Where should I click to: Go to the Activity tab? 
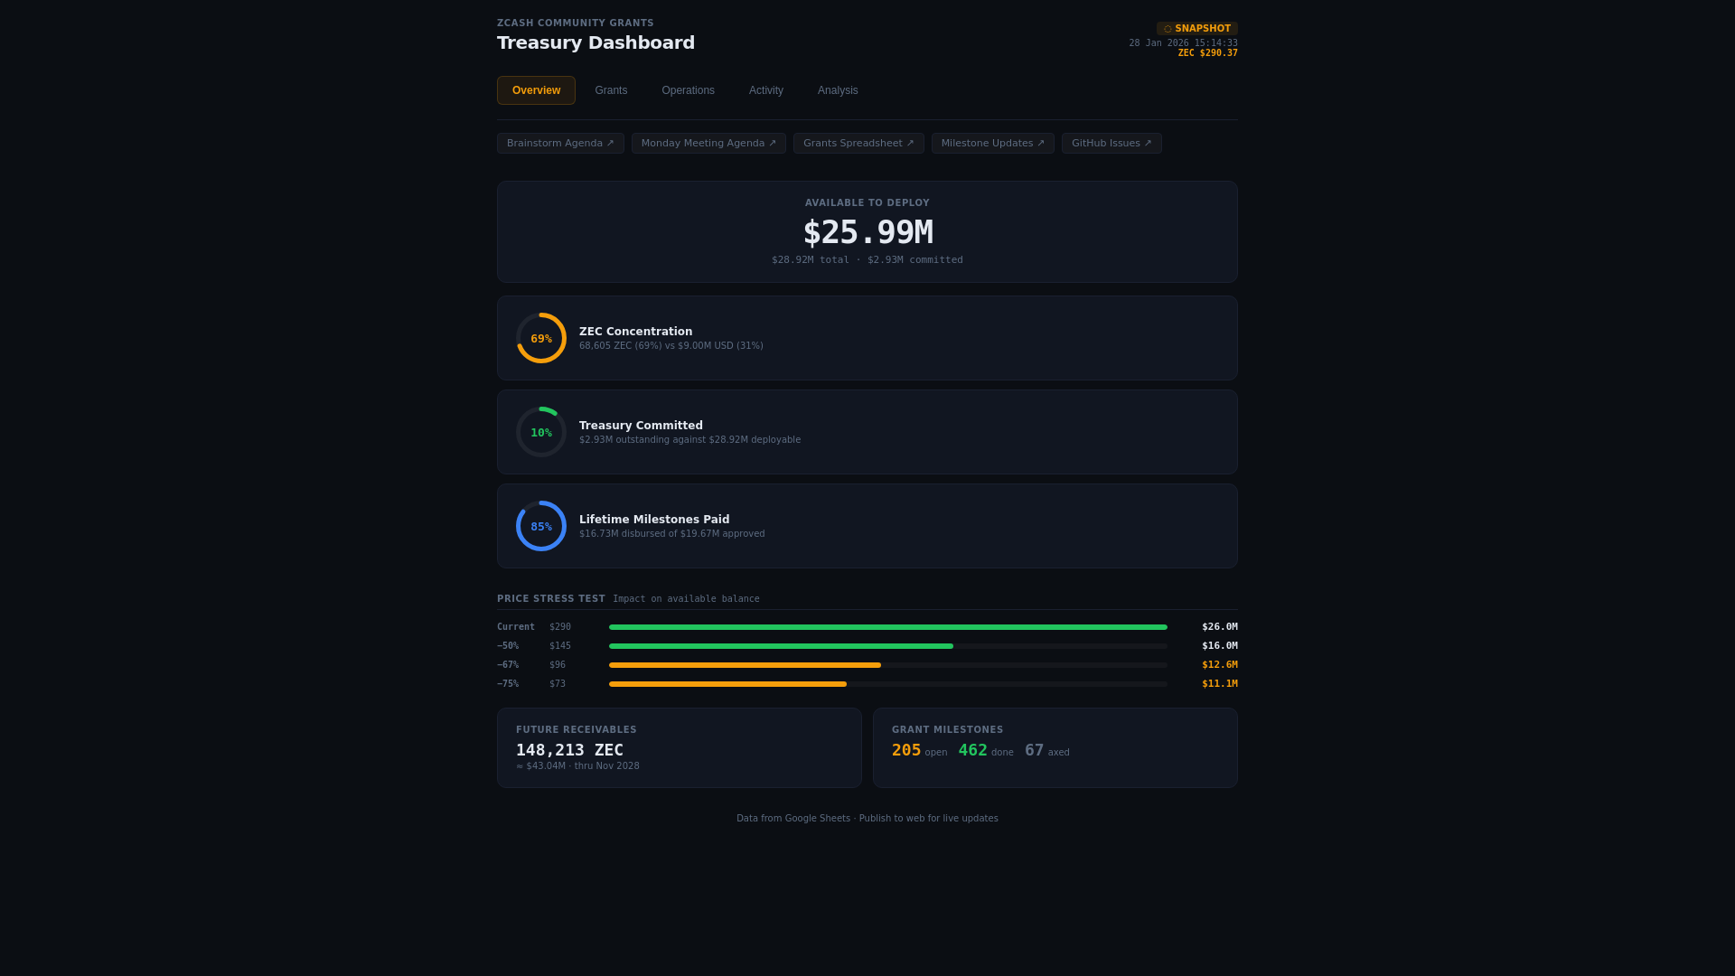tap(766, 90)
